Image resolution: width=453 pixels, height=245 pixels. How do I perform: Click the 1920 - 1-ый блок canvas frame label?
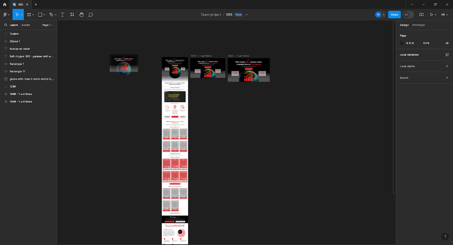[238, 56]
